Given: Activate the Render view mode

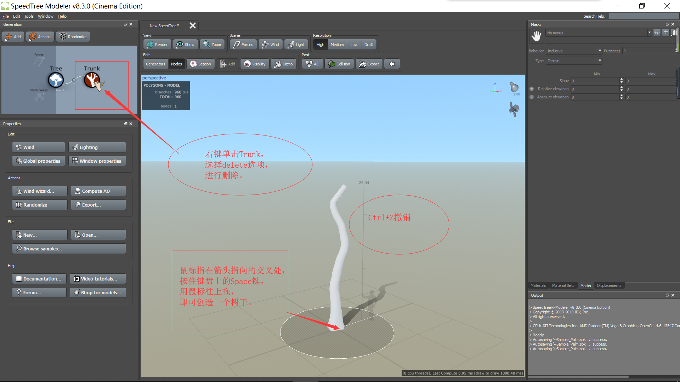Looking at the screenshot, I should pos(157,44).
